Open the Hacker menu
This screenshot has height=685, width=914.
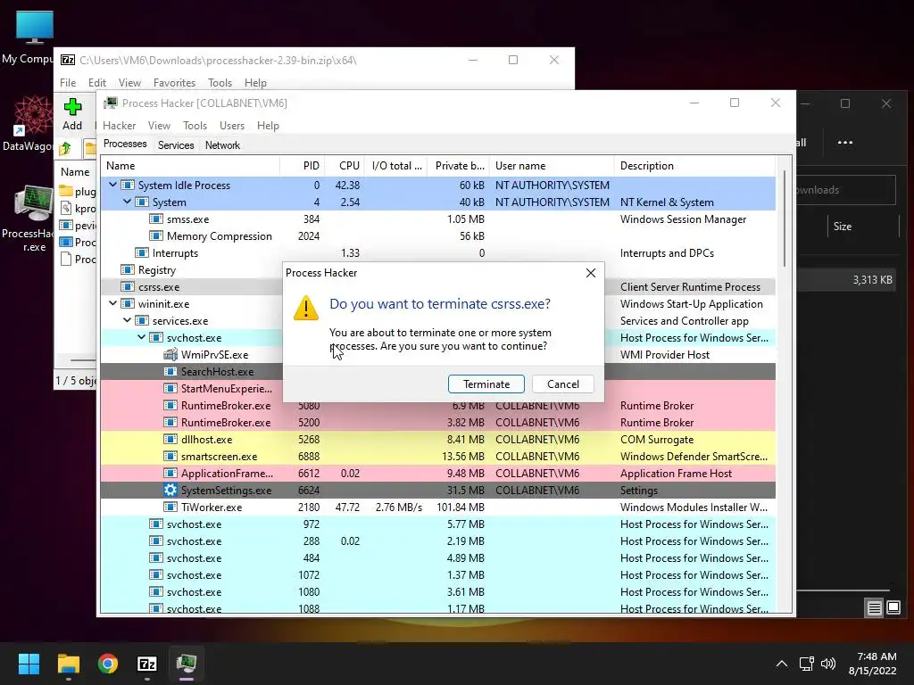(x=119, y=125)
